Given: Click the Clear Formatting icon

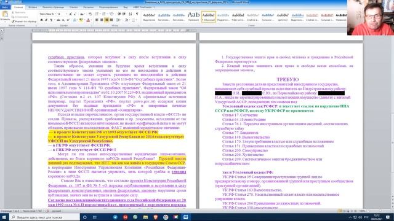Looking at the screenshot, I should pyautogui.click(x=90, y=14).
